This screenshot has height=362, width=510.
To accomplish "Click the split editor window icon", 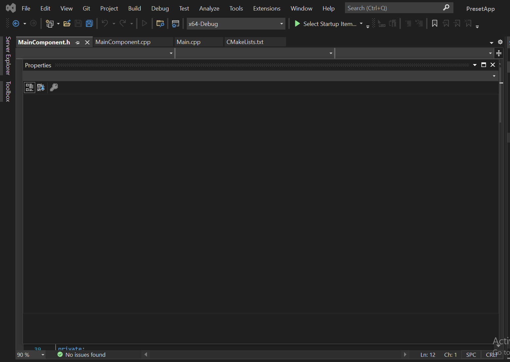I will (x=499, y=53).
